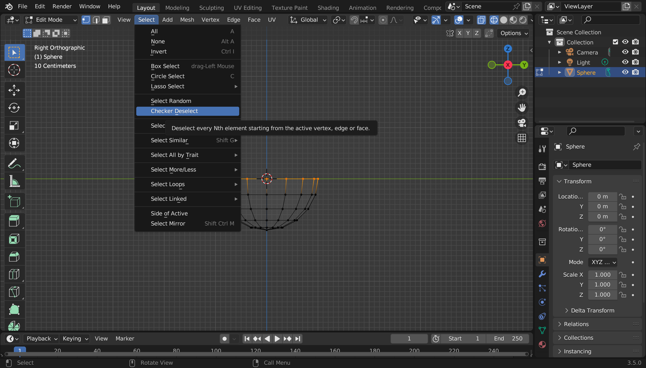
Task: Toggle proportional editing
Action: (383, 20)
